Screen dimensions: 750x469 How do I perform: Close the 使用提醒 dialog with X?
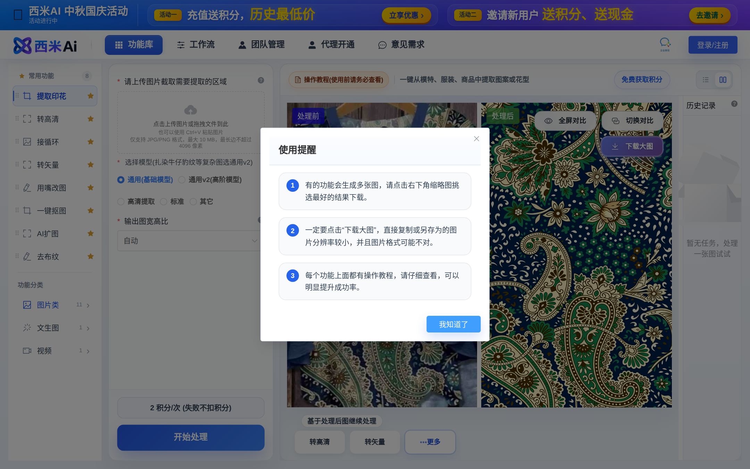pyautogui.click(x=476, y=139)
